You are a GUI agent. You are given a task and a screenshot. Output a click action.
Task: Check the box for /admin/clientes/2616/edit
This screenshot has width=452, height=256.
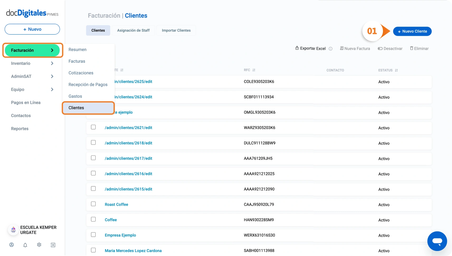(93, 173)
